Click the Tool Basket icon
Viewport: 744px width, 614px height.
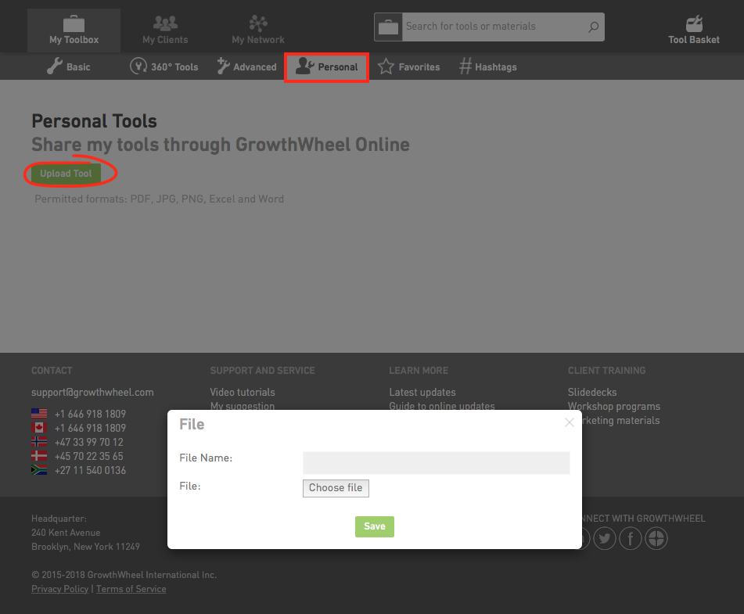(x=694, y=23)
